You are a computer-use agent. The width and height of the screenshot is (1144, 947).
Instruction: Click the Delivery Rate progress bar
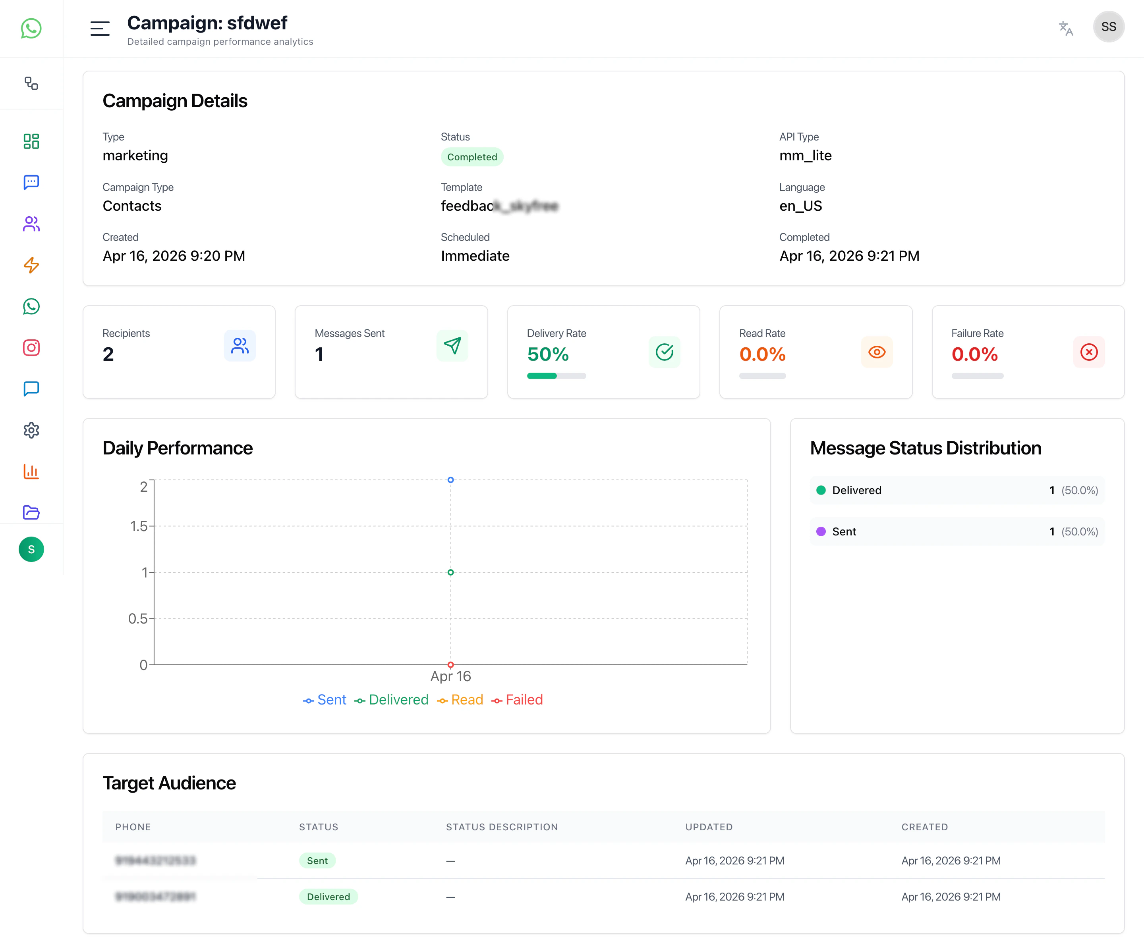(556, 376)
